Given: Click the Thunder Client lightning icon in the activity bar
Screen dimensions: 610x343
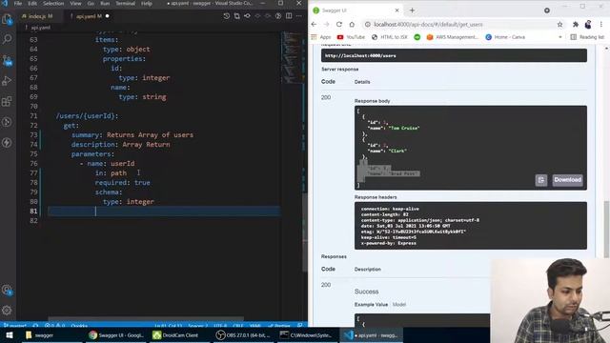Looking at the screenshot, I should coord(7,143).
